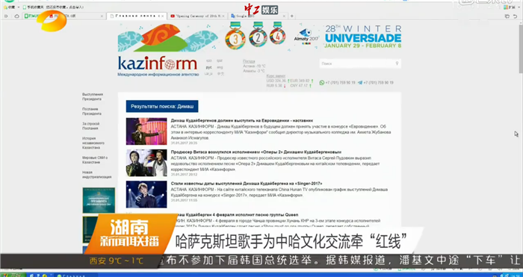Open article about Димаш performing at Евровидение
This screenshot has height=277, width=523.
[x=242, y=120]
